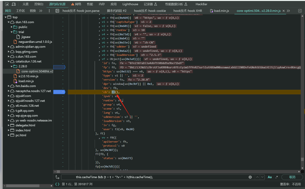Hide the file navigator sidebar icon
Image resolution: width=305 pixels, height=189 pixels.
pos(57,11)
